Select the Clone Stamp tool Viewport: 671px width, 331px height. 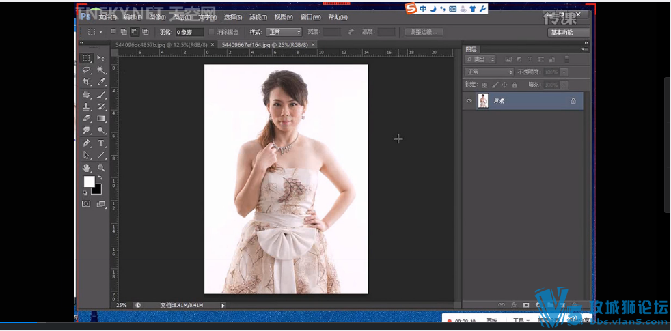coord(87,106)
